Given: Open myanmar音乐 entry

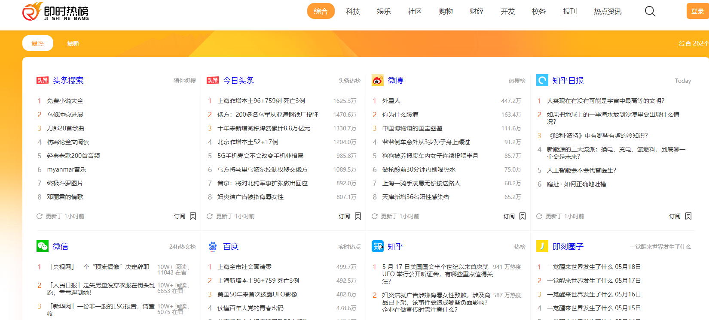Looking at the screenshot, I should point(67,169).
